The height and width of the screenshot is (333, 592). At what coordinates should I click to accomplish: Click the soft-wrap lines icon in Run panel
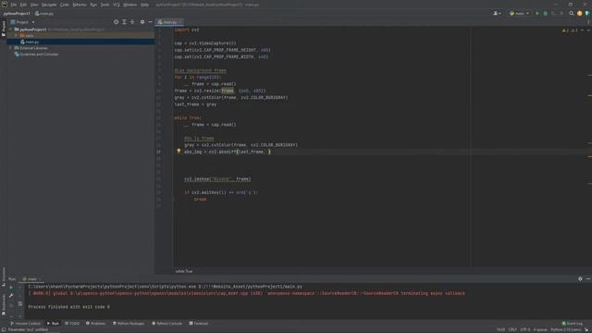coord(20,304)
